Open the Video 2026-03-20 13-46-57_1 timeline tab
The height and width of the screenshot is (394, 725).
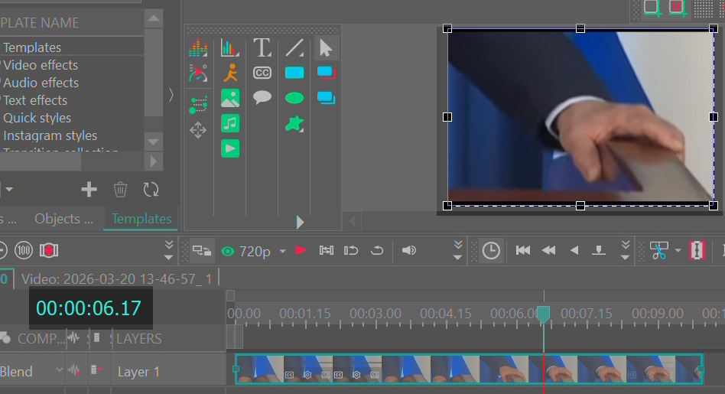[116, 278]
